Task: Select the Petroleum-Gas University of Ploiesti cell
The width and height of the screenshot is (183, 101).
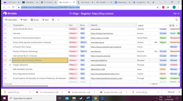Action: point(40,60)
